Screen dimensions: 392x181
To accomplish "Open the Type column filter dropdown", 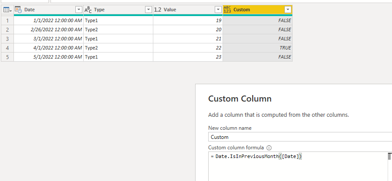I will (149, 10).
